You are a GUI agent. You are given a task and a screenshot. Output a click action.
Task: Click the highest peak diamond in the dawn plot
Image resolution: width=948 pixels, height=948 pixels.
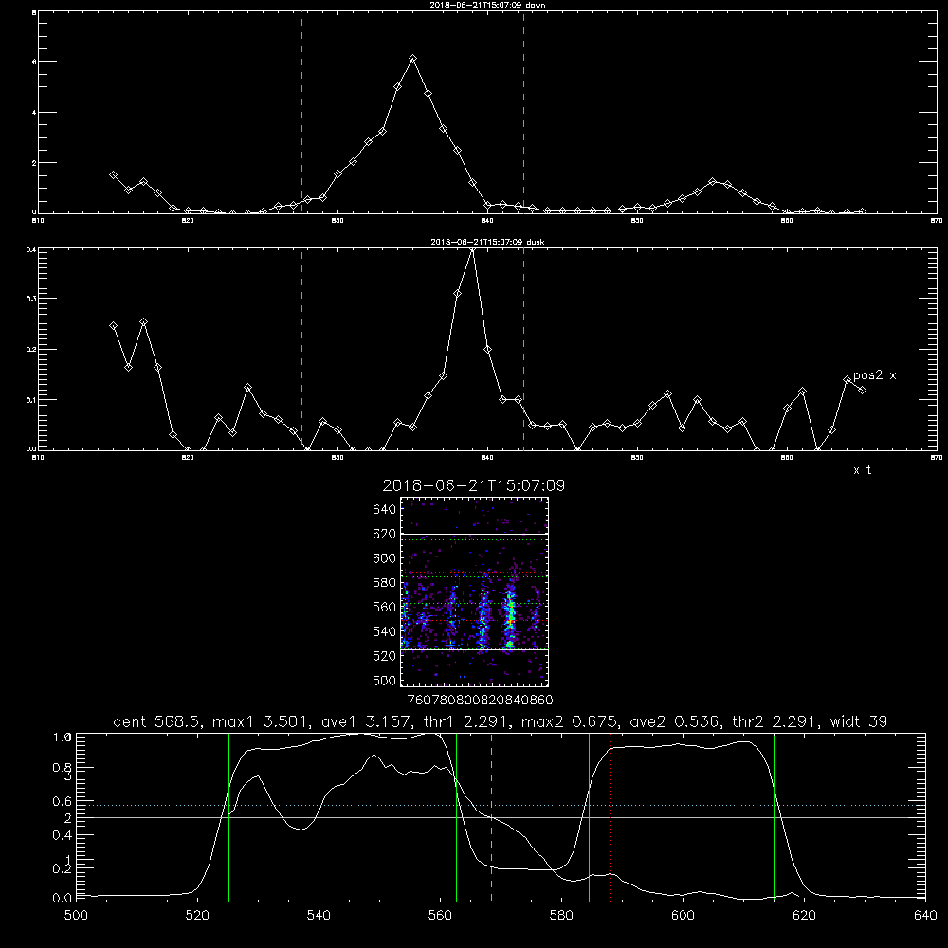click(413, 59)
